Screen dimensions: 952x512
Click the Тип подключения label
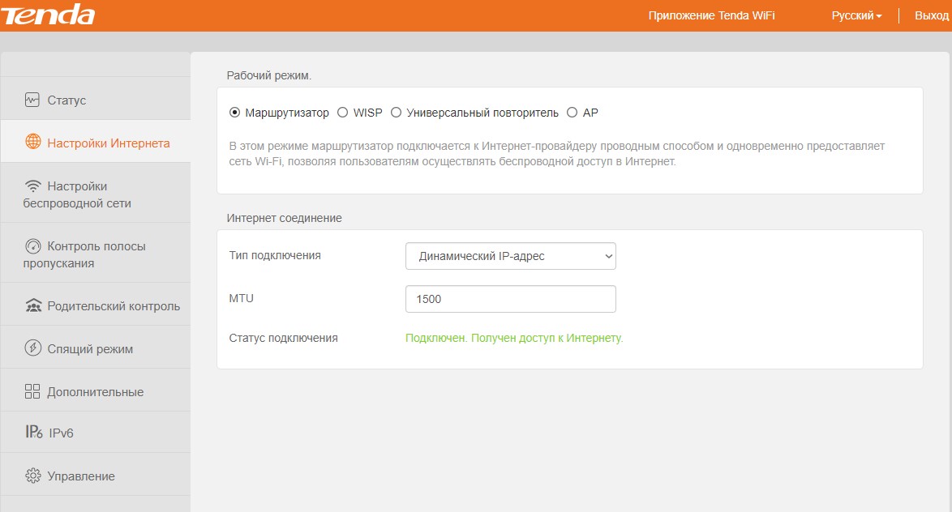pos(275,255)
